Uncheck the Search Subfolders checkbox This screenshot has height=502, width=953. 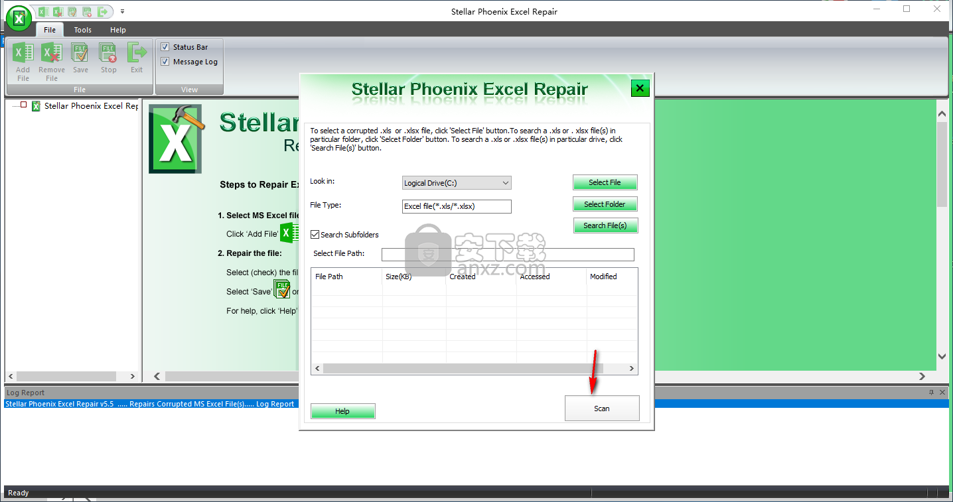(x=315, y=234)
